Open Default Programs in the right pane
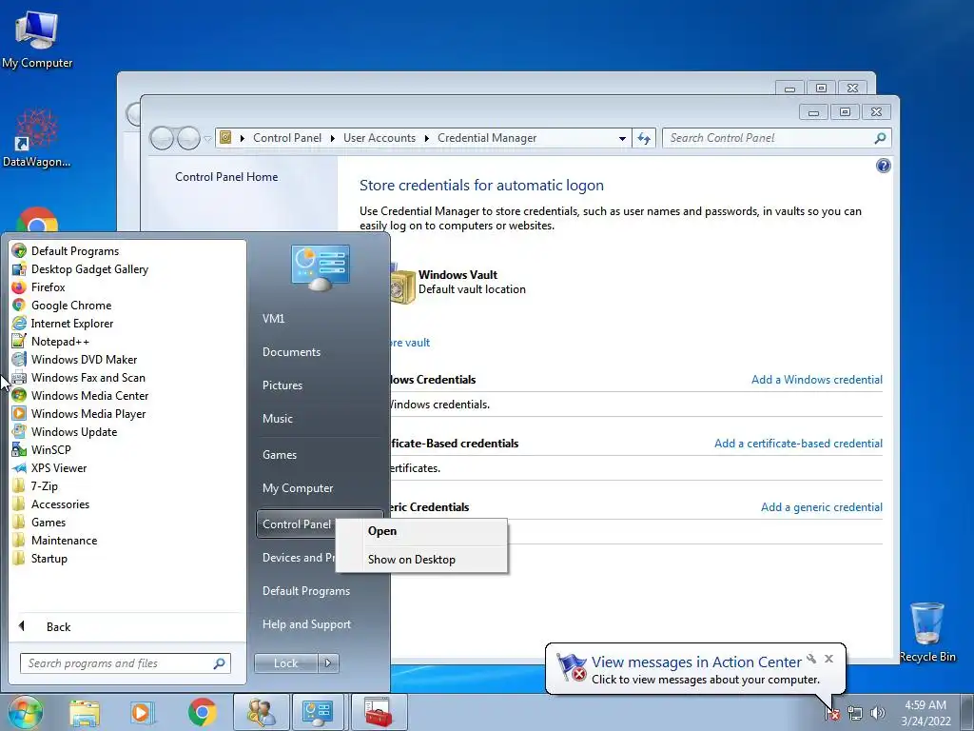 305,591
